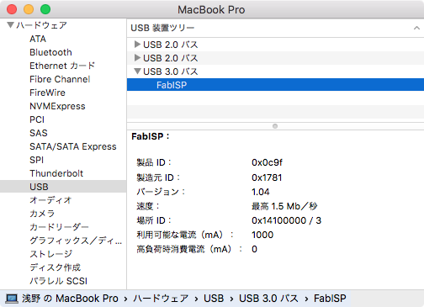The width and height of the screenshot is (424, 307).
Task: Open PCI in the sidebar
Action: pos(37,119)
